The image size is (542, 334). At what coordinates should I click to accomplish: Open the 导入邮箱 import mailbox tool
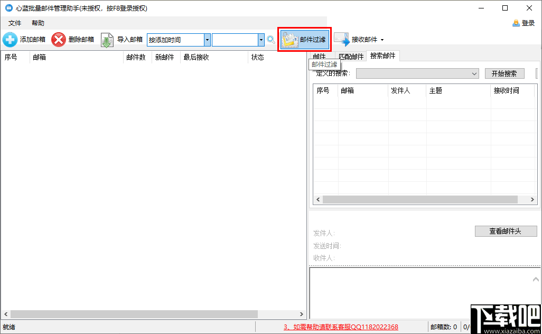click(107, 39)
